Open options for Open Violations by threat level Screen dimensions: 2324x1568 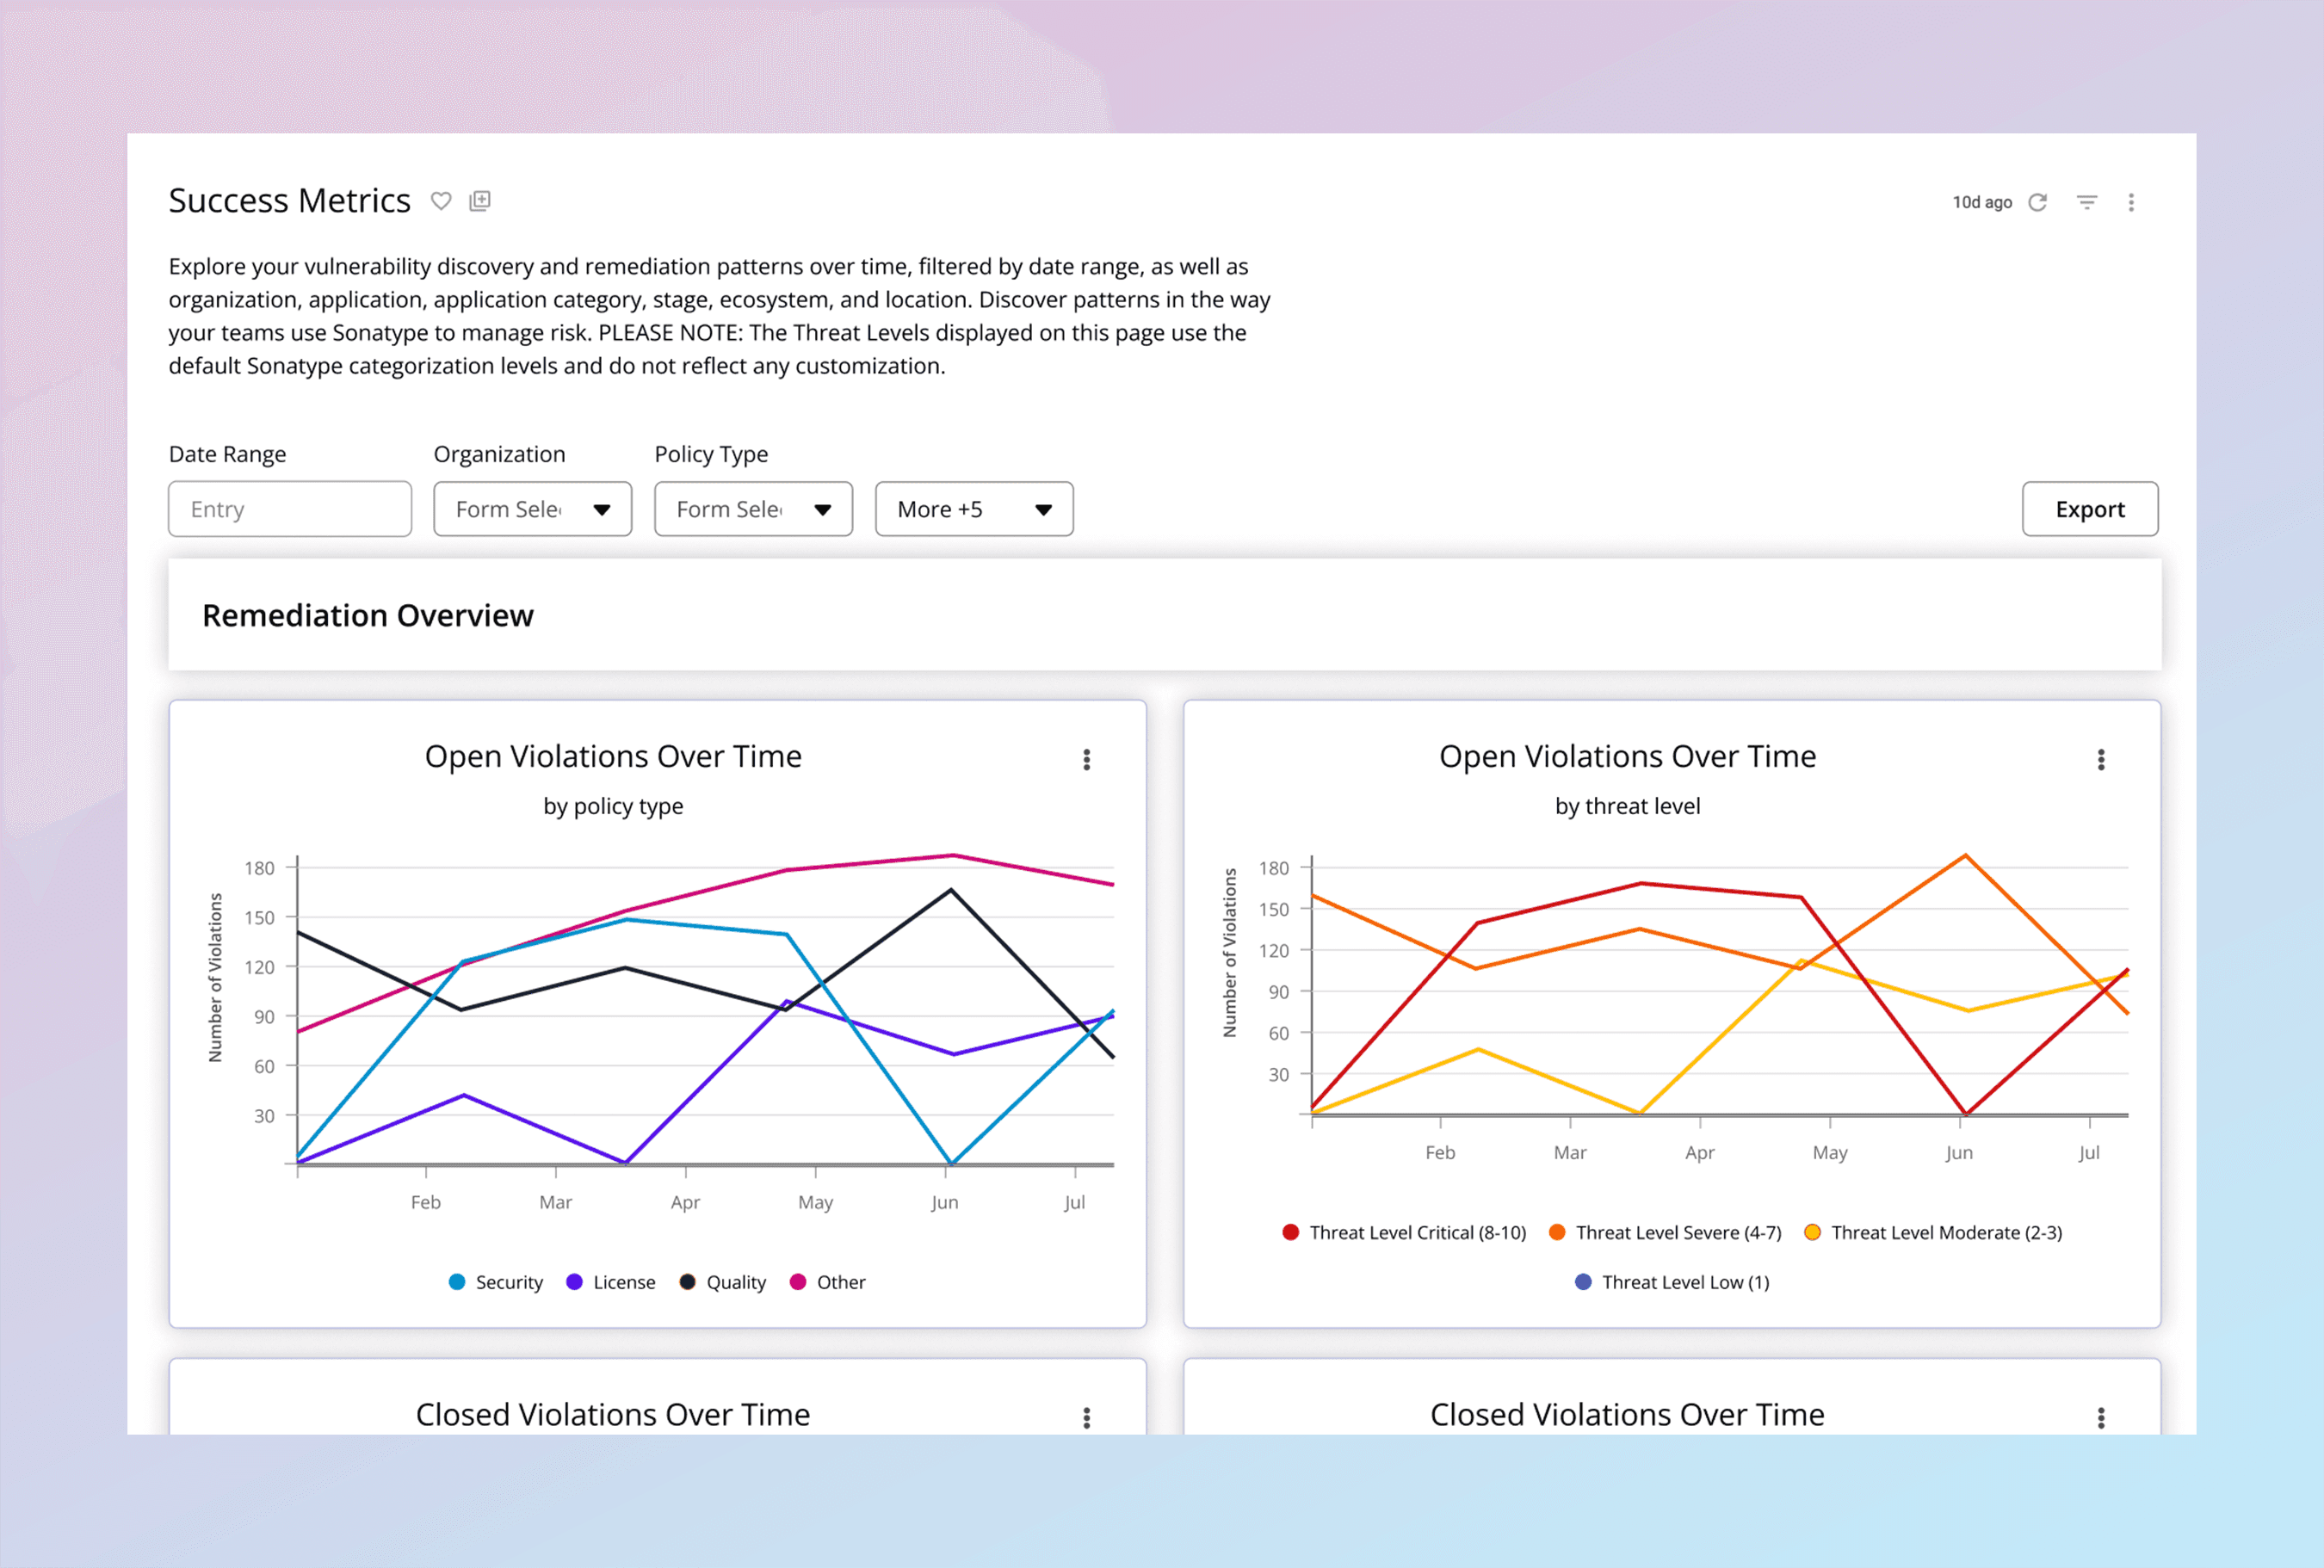click(x=2101, y=759)
